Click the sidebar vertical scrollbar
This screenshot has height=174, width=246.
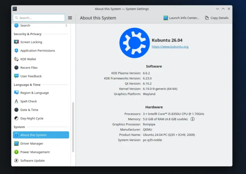73,127
